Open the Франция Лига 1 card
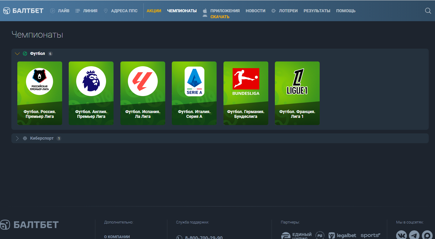The height and width of the screenshot is (239, 435). click(x=297, y=93)
